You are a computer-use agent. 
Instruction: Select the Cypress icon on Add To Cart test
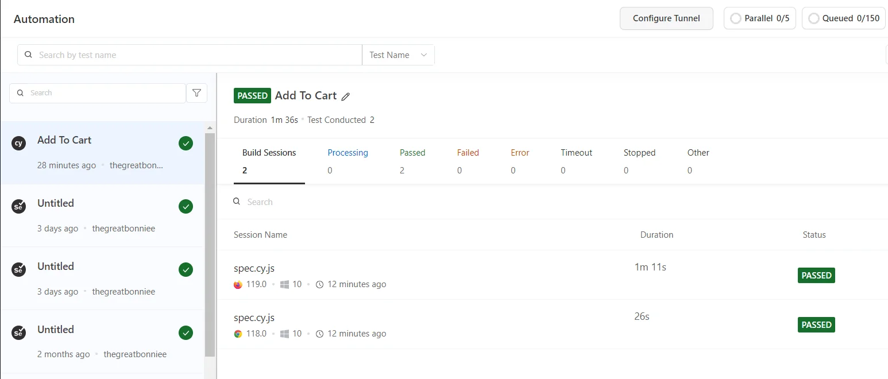point(18,143)
